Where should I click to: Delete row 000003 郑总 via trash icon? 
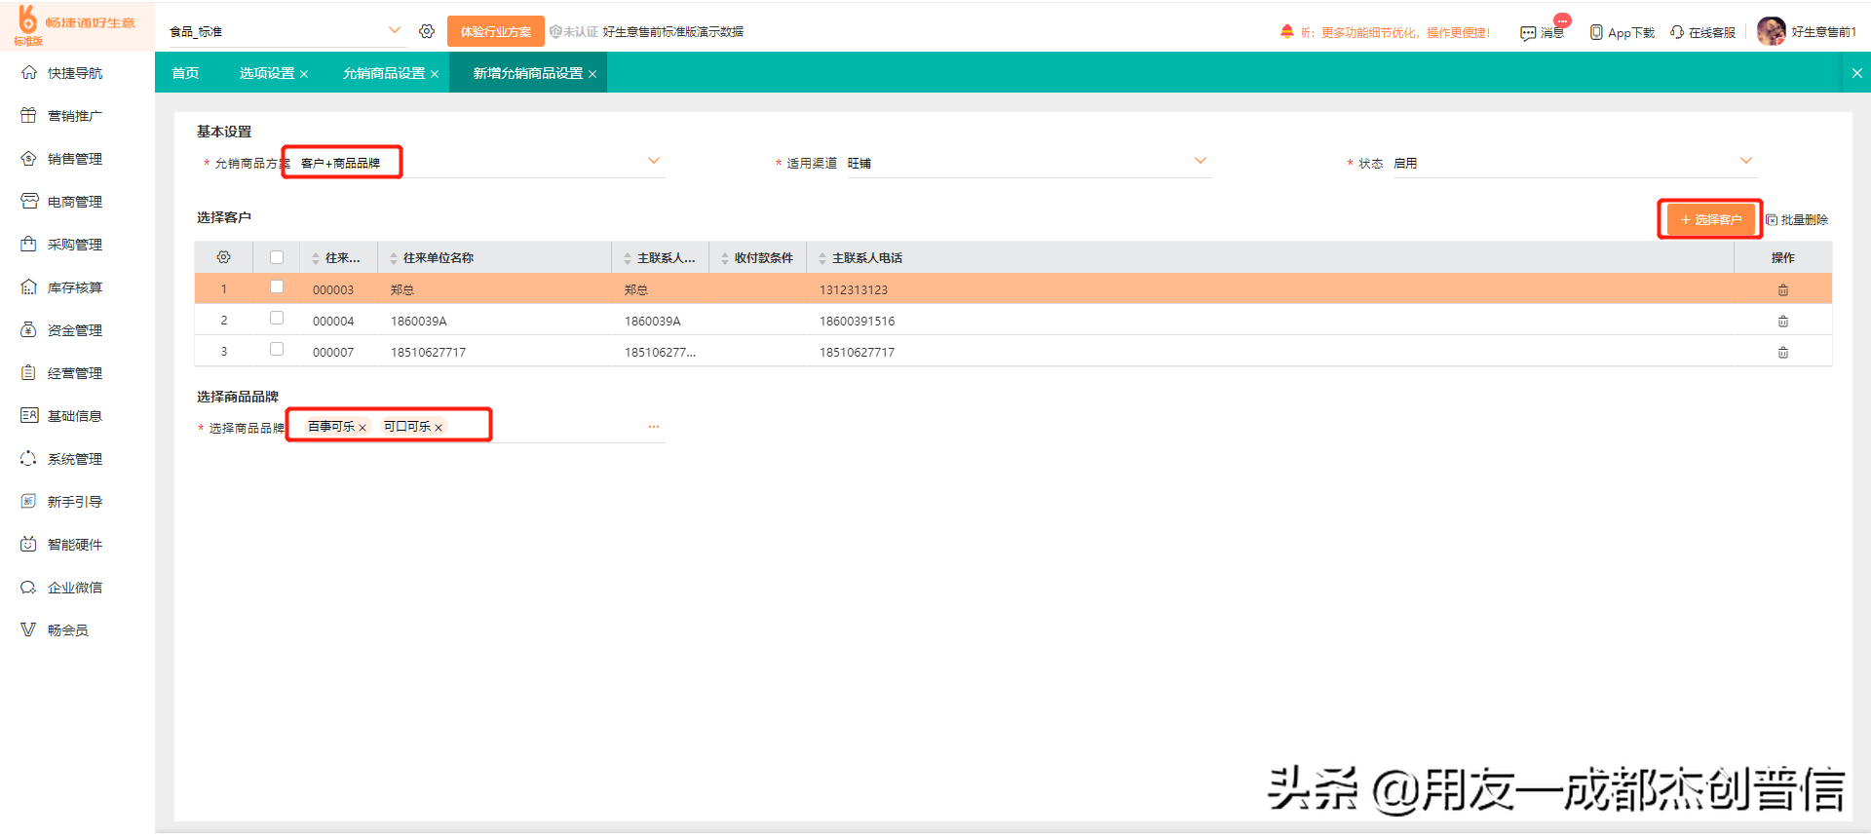[1783, 289]
